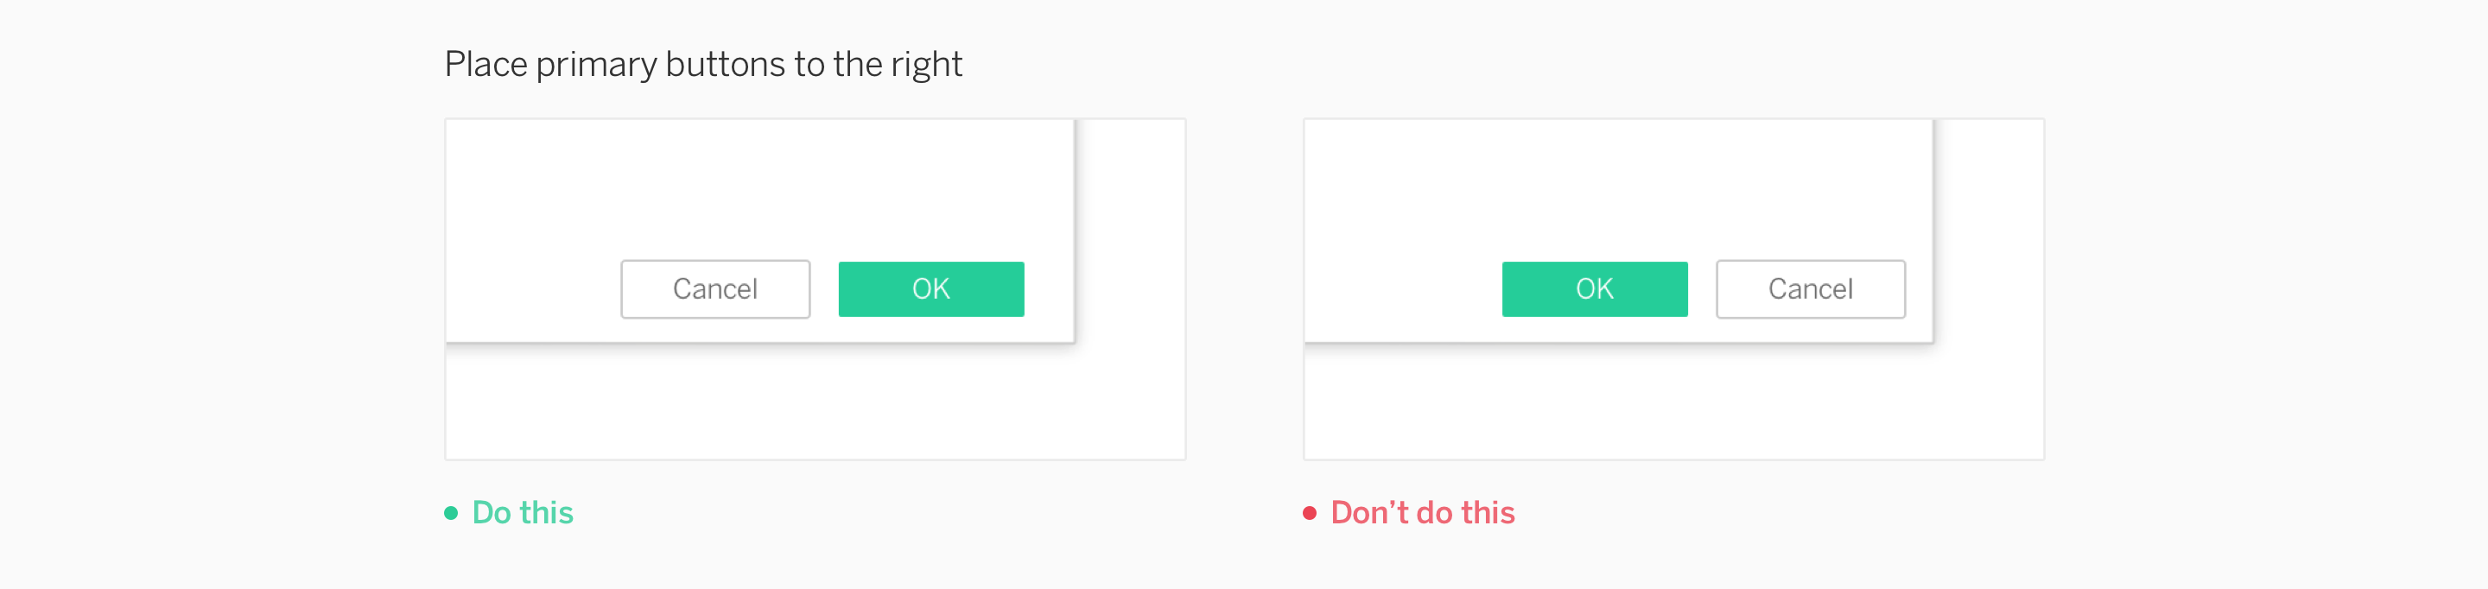Click the Do this label
This screenshot has width=2488, height=589.
coord(522,513)
